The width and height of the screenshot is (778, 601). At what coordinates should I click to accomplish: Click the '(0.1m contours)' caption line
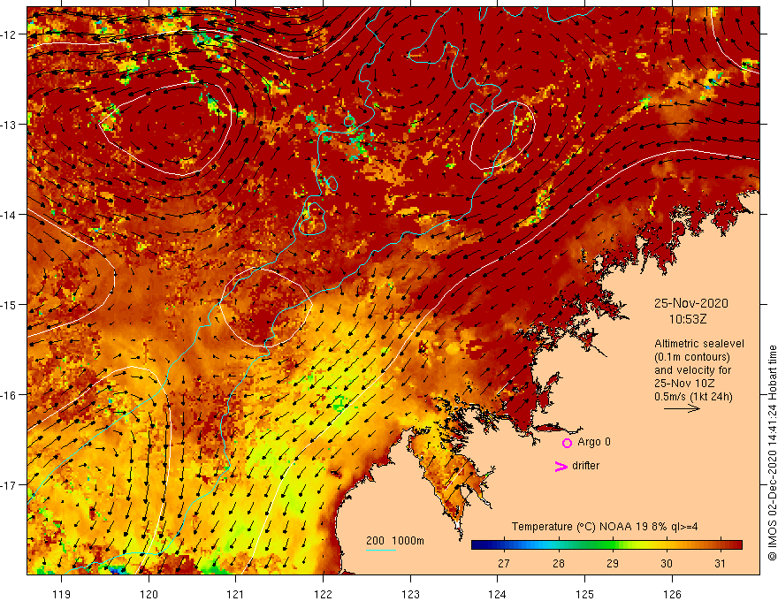(691, 357)
